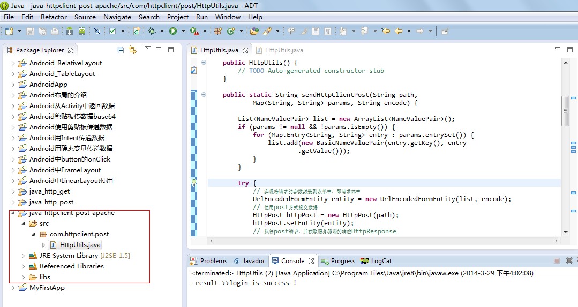Click the quick-fix lightbulb beside try
The height and width of the screenshot is (307, 578).
[194, 182]
